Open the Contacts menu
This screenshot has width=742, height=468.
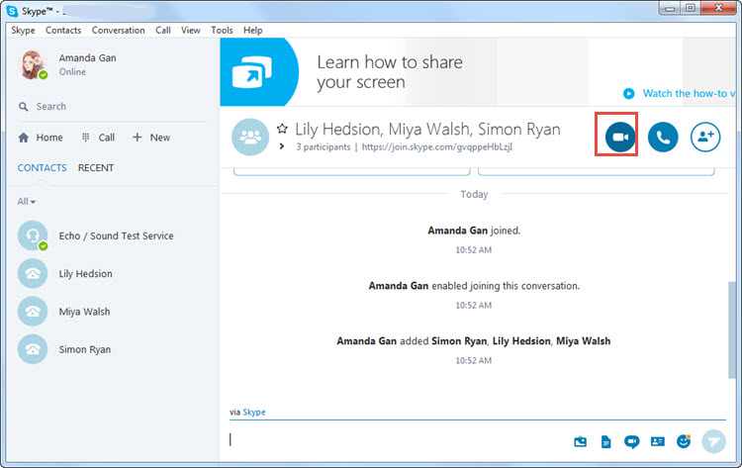63,30
